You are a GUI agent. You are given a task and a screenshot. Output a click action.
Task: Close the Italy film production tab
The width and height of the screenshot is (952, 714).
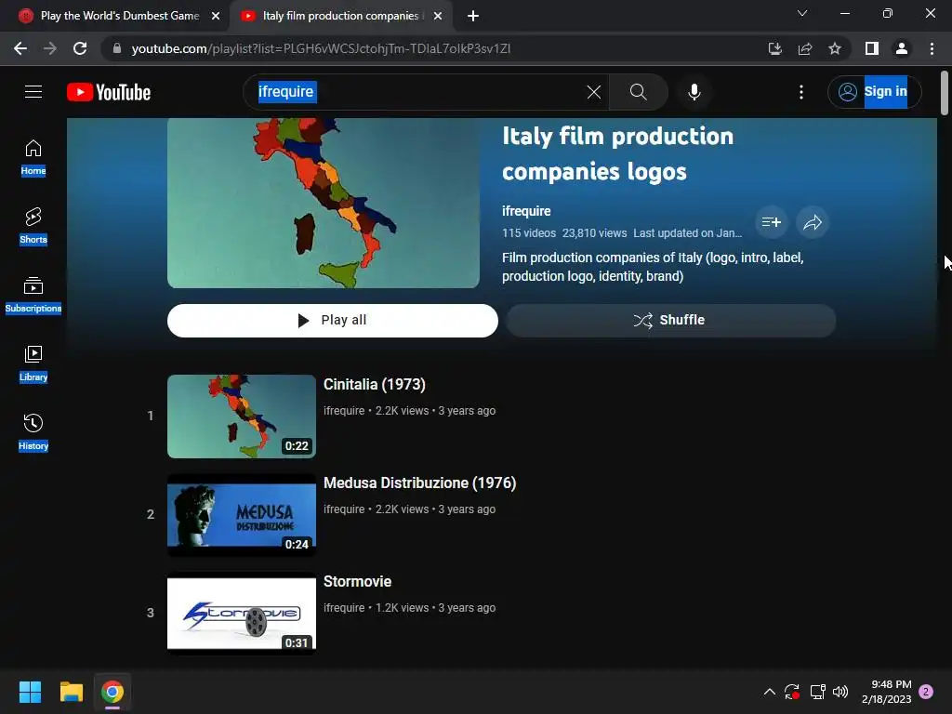[x=438, y=17]
